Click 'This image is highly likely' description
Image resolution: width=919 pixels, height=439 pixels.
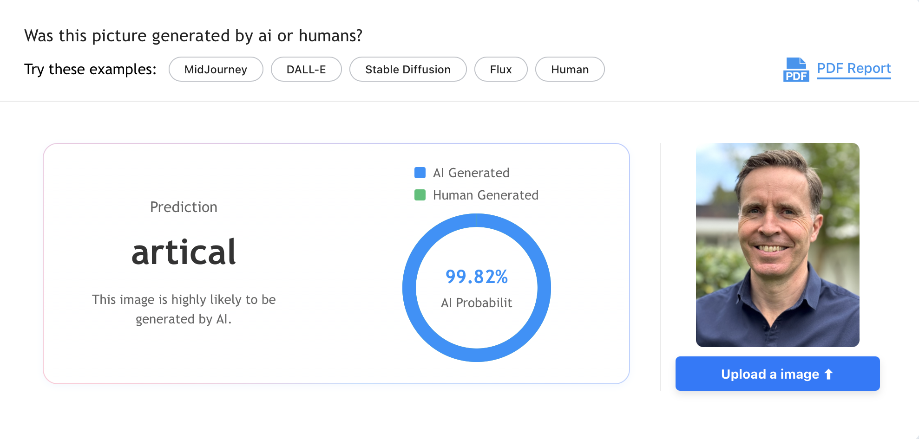point(184,309)
